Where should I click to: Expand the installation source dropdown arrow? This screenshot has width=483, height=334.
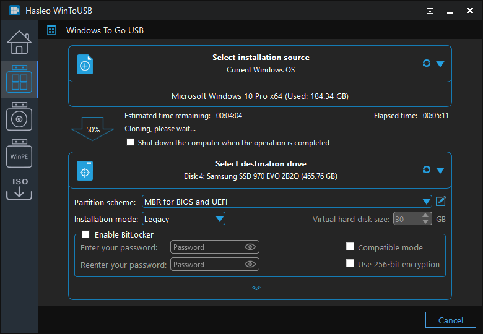440,64
